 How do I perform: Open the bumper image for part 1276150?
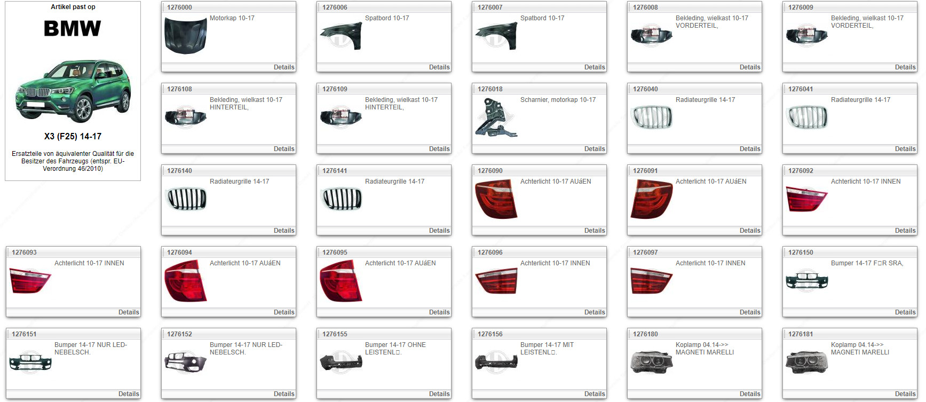point(806,281)
